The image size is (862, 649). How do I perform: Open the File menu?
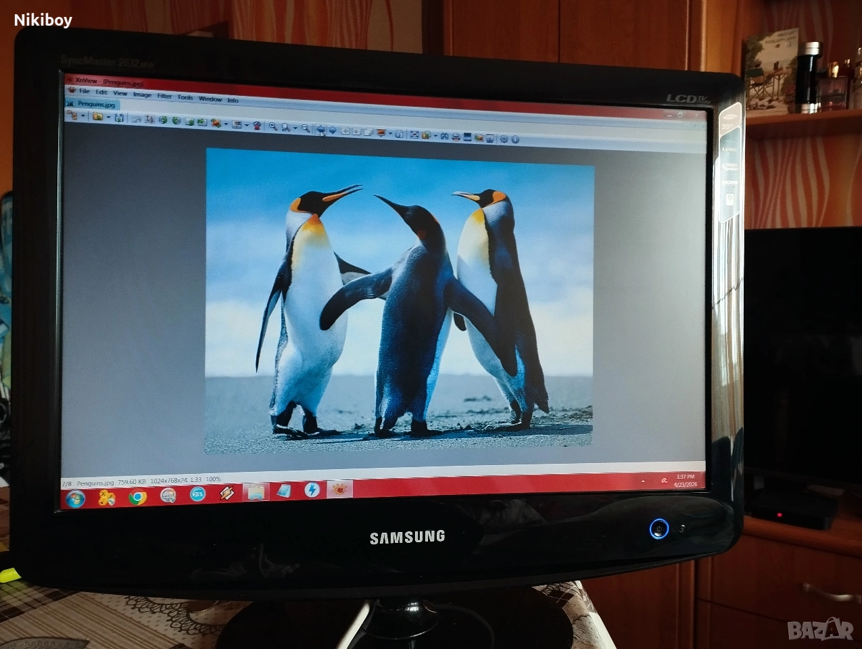point(84,91)
